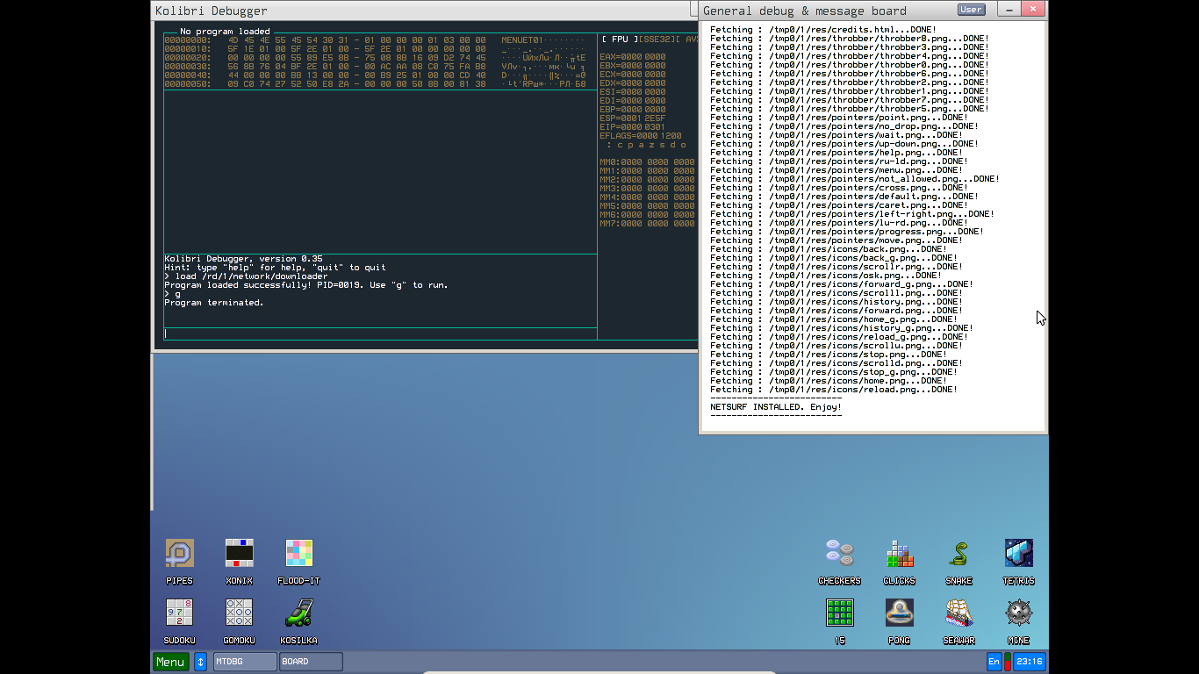Start the CLICKS game
The width and height of the screenshot is (1199, 674).
click(899, 555)
